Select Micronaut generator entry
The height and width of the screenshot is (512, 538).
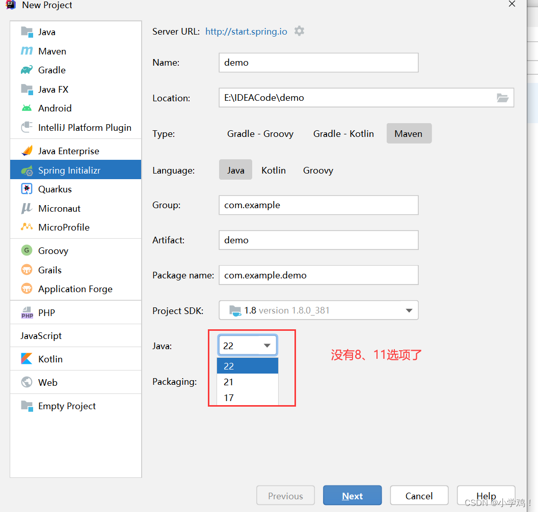(x=76, y=208)
